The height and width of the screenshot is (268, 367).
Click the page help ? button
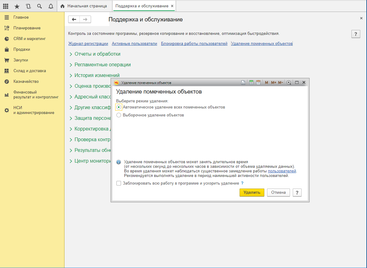coord(356,34)
